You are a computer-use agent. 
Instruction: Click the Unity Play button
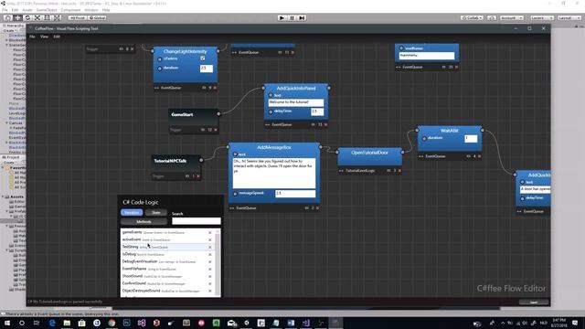282,18
